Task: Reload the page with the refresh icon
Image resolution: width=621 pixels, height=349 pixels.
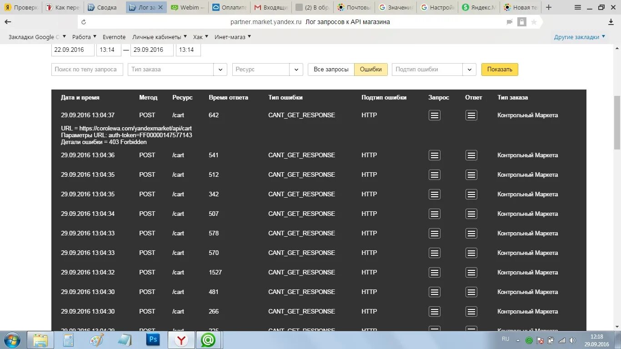Action: [83, 22]
